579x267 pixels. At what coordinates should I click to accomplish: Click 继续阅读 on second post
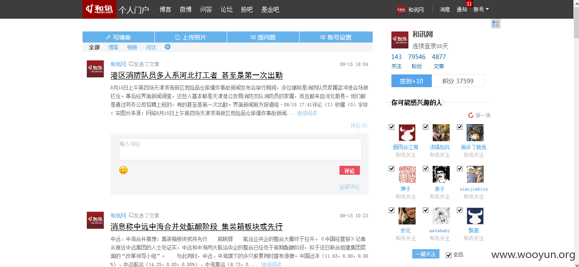pos(271,264)
